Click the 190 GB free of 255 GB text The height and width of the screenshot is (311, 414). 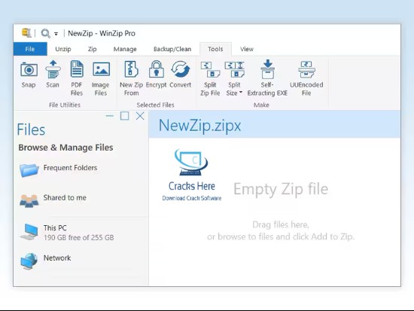coord(79,237)
